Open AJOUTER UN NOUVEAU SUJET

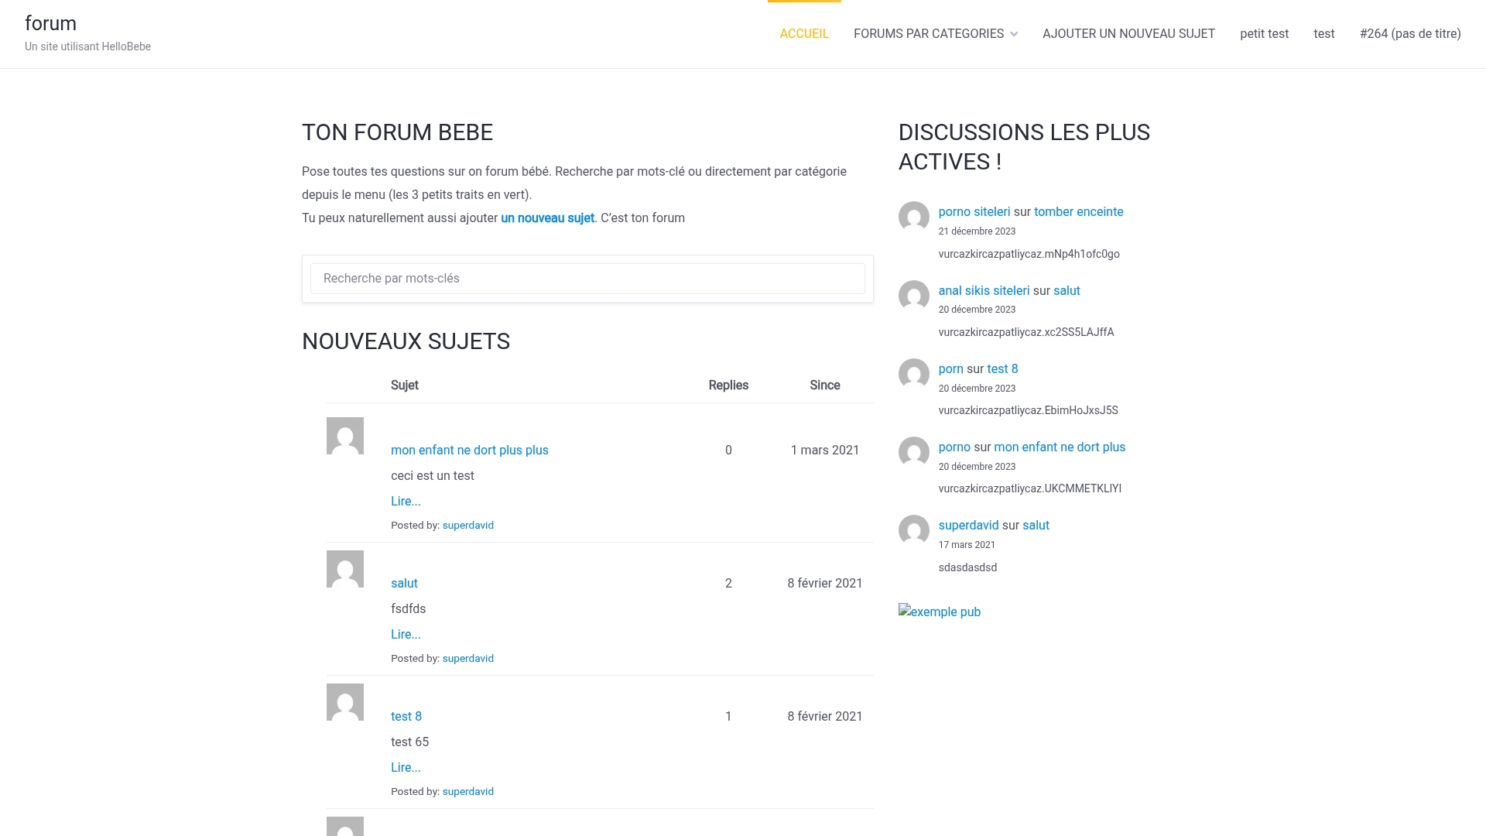click(1128, 33)
